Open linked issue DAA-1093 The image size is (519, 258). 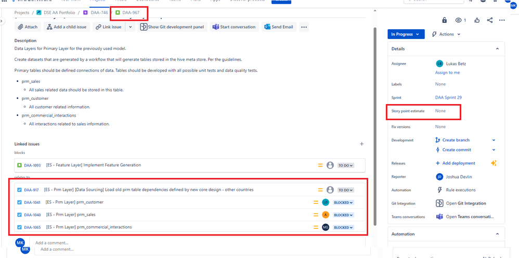point(32,165)
